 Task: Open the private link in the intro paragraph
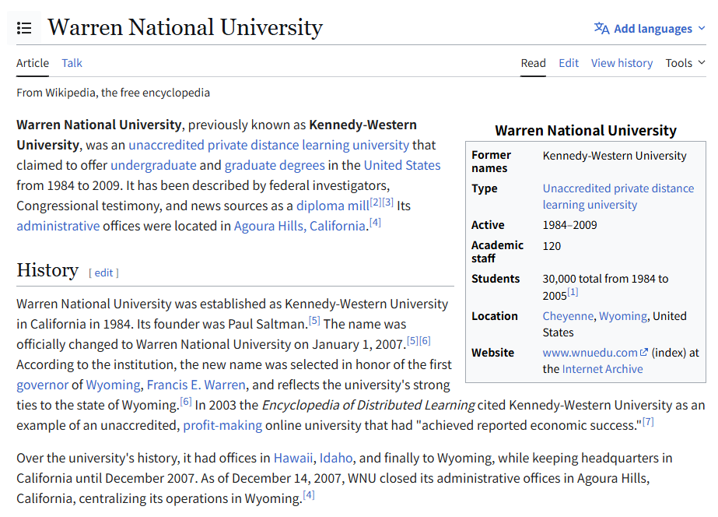point(226,145)
